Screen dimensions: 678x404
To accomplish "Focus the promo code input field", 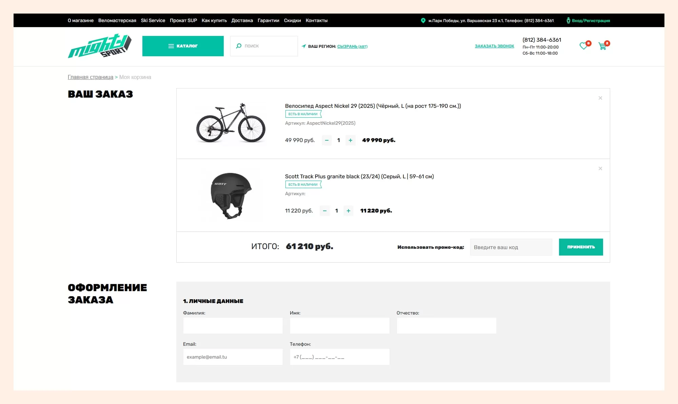I will tap(511, 247).
